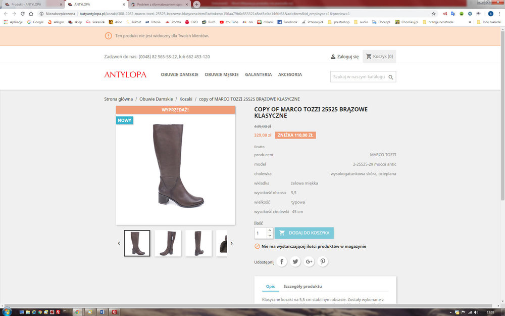This screenshot has height=316, width=505.
Task: Show next thumbnails with right arrow
Action: tap(231, 243)
